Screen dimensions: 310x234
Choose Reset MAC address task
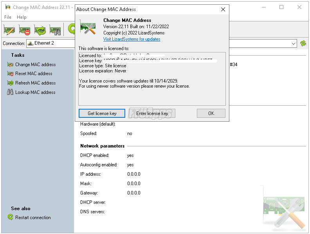pos(34,74)
